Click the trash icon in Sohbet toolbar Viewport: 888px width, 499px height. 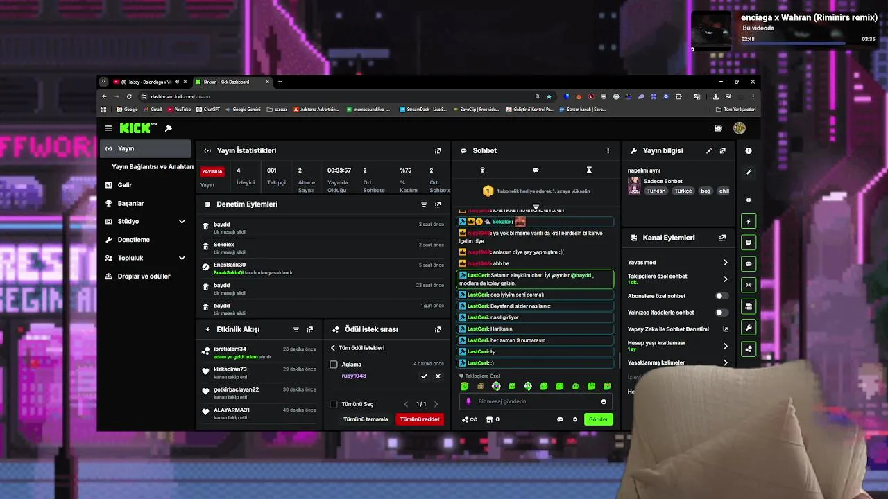point(483,170)
